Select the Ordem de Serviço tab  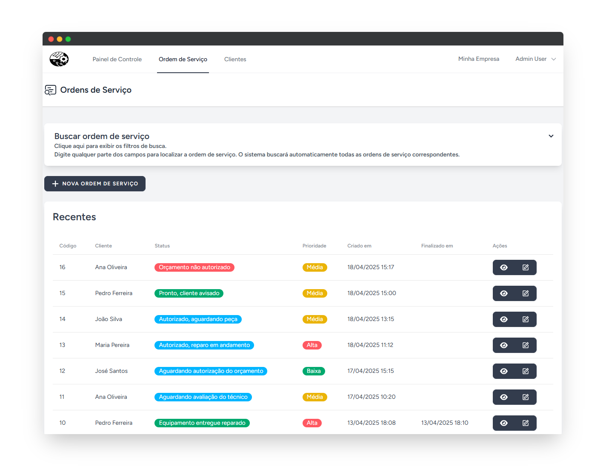coord(183,59)
